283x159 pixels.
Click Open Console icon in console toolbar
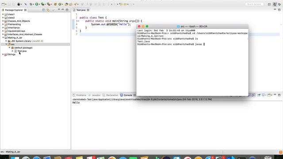click(269, 95)
